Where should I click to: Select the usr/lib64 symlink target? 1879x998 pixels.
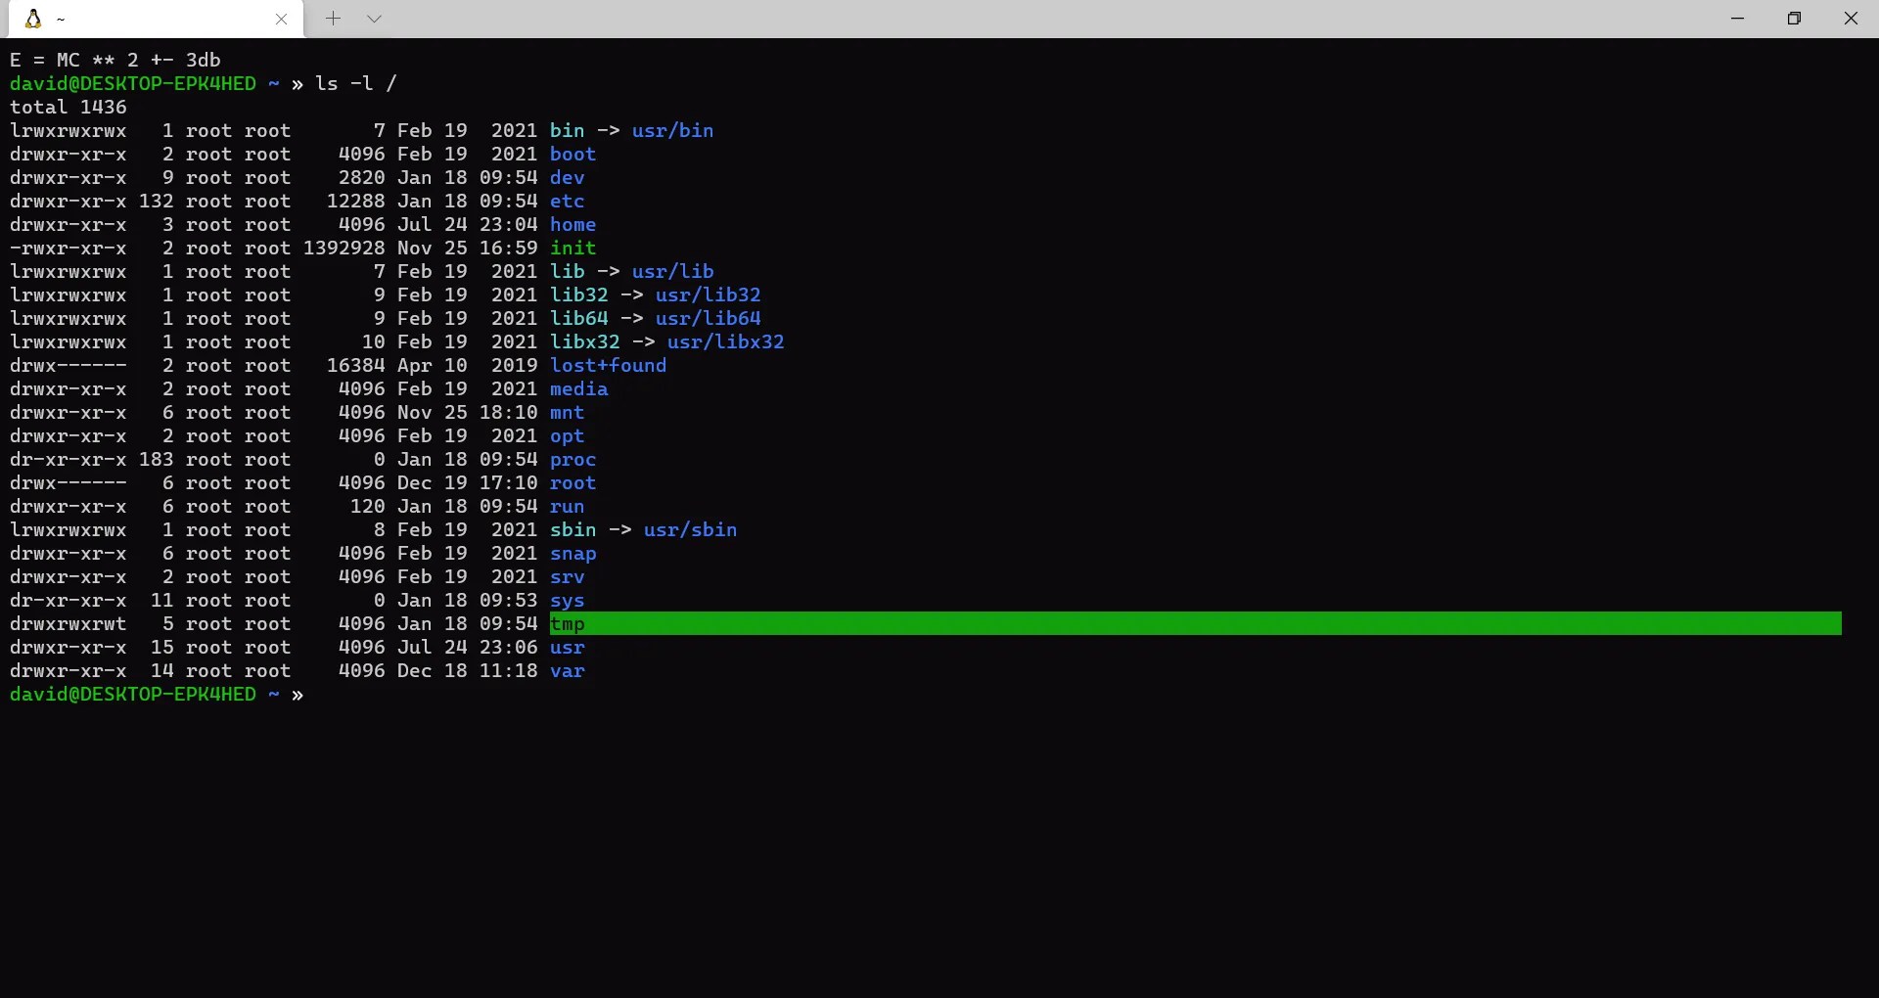709,318
